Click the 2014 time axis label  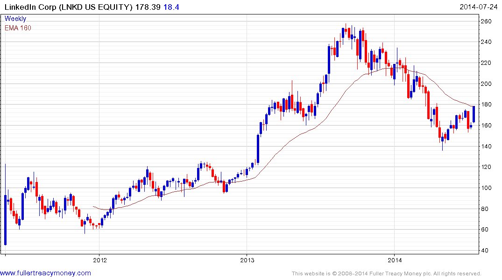(x=395, y=260)
